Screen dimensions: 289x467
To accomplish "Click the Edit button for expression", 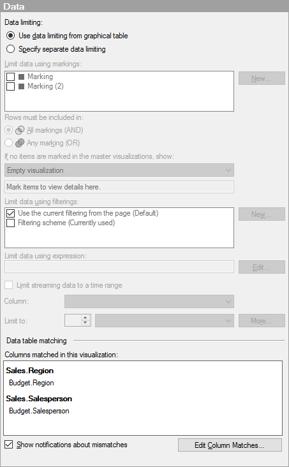I will coord(262,267).
